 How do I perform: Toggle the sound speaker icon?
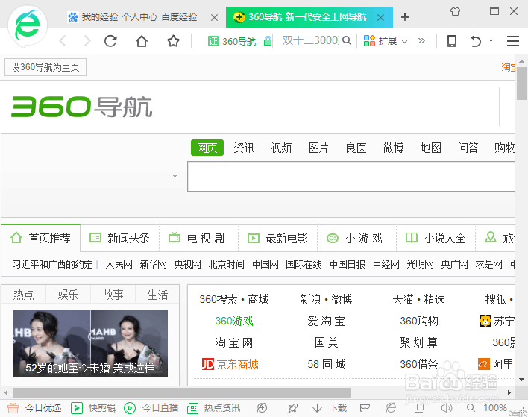click(x=447, y=408)
